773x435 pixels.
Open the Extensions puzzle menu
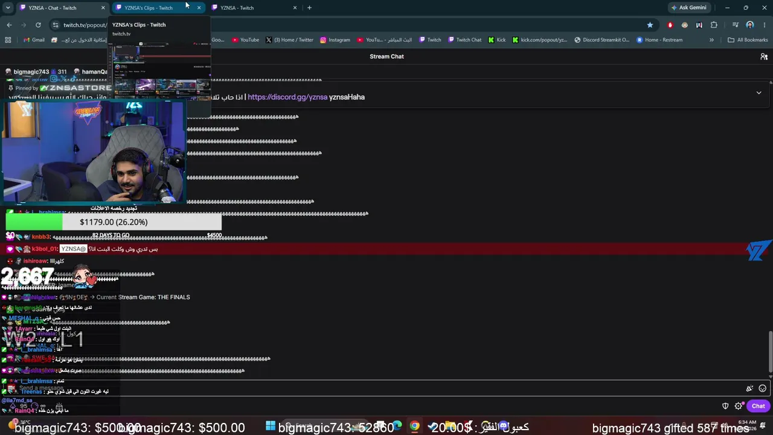pyautogui.click(x=714, y=25)
